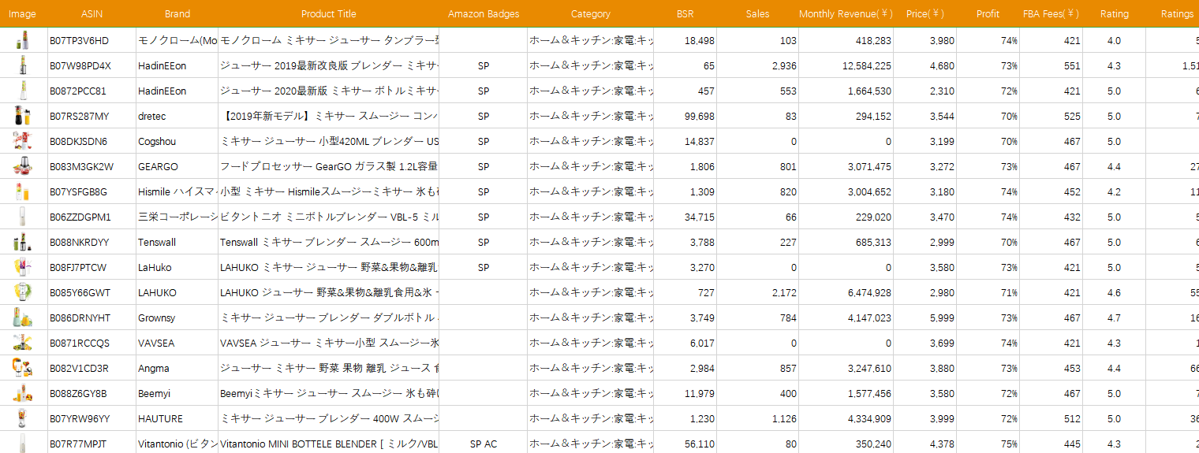The height and width of the screenshot is (453, 1199).
Task: Open the GEARGO food processor thumbnail
Action: click(x=21, y=166)
